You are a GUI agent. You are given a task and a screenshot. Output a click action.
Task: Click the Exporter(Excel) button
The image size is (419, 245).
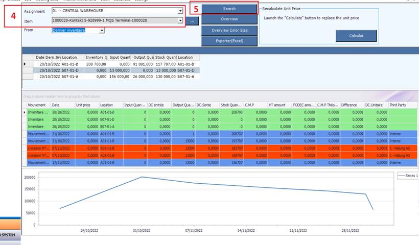click(229, 41)
